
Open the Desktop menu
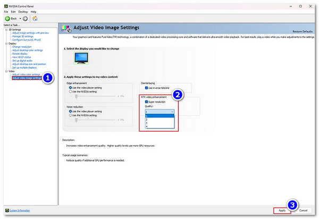pos(23,12)
